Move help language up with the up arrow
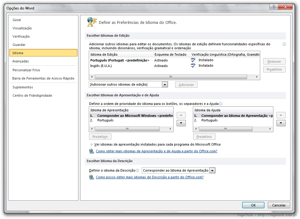The height and width of the screenshot is (219, 300). (281, 115)
